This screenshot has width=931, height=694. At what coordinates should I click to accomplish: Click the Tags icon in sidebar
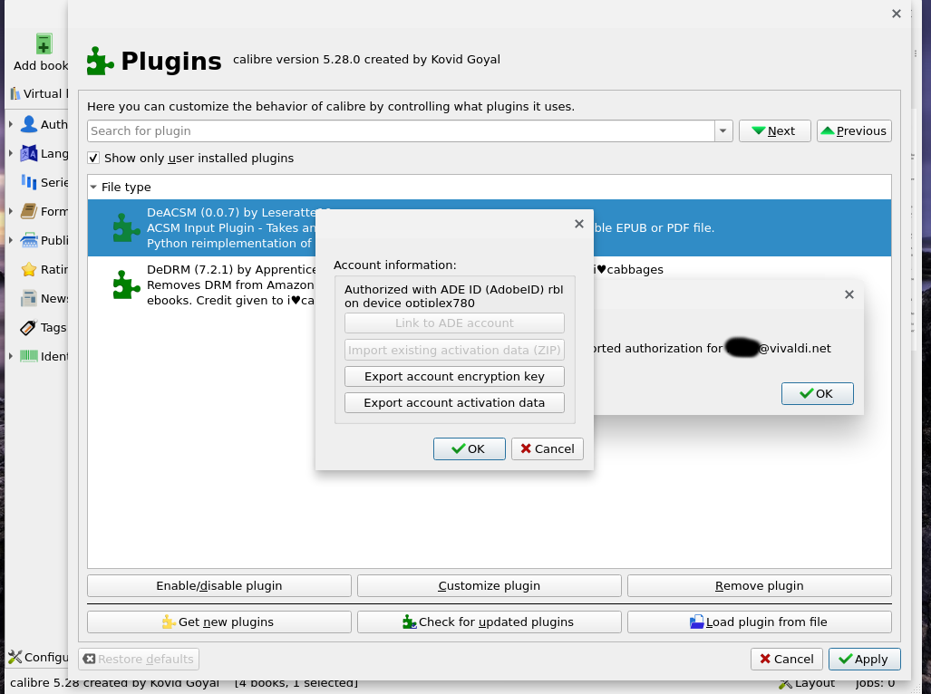point(29,327)
